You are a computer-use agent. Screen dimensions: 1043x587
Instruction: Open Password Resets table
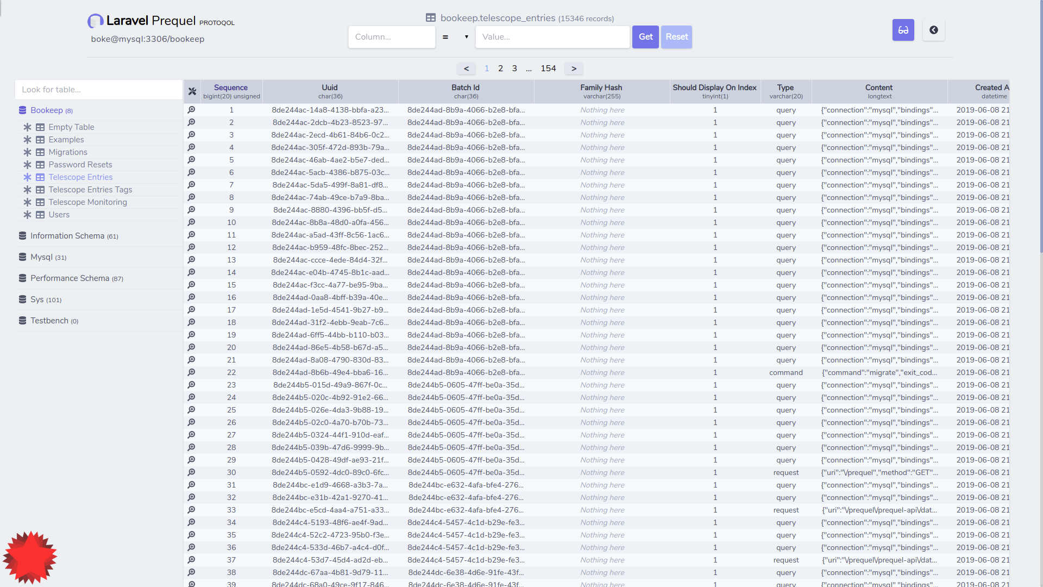click(x=80, y=165)
